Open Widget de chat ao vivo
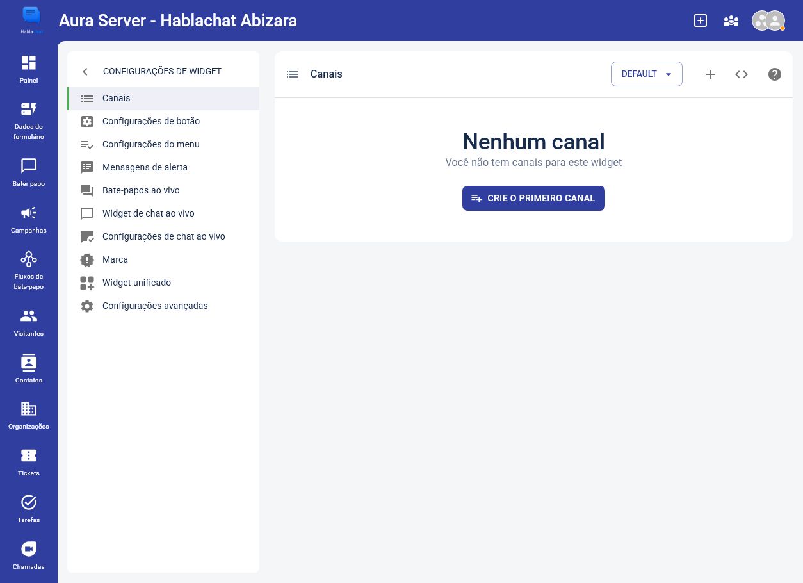Viewport: 803px width, 583px height. pos(163,213)
